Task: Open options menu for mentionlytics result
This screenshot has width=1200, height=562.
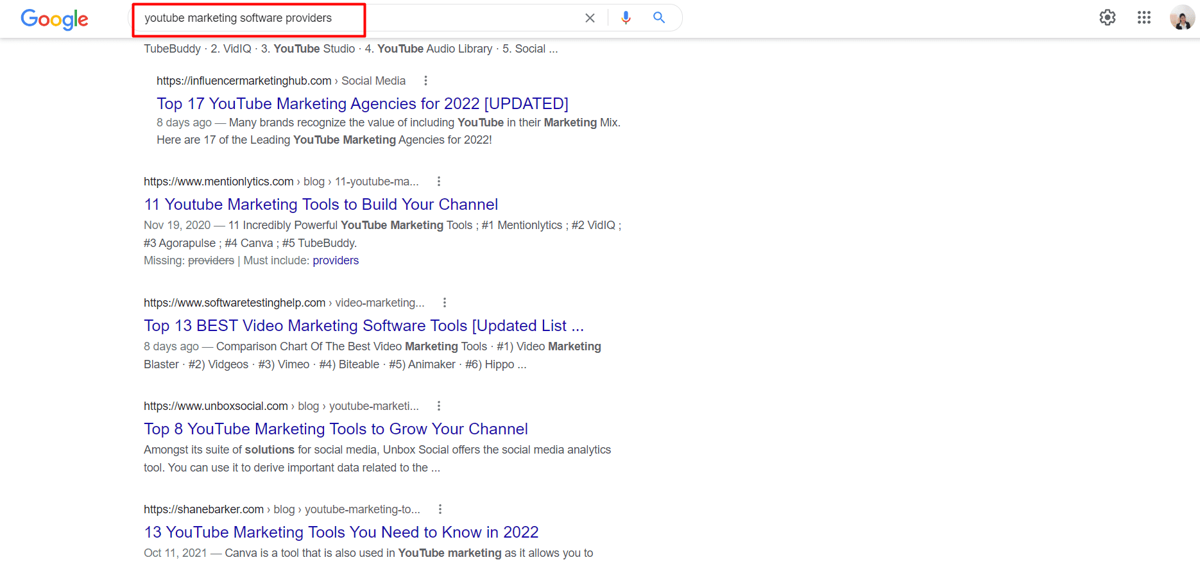Action: tap(439, 182)
